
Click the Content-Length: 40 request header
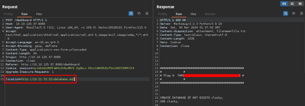(21, 53)
